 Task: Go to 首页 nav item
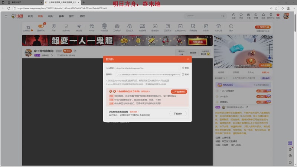(30, 16)
